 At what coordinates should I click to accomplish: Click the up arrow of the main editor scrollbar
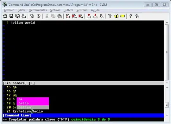click(x=167, y=22)
